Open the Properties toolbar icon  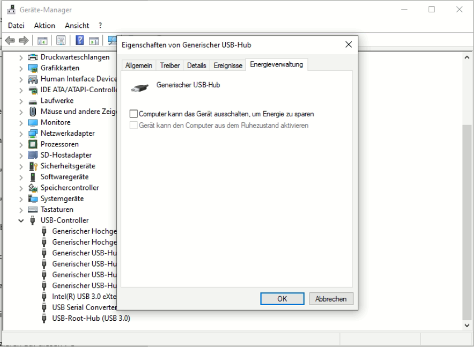[61, 40]
